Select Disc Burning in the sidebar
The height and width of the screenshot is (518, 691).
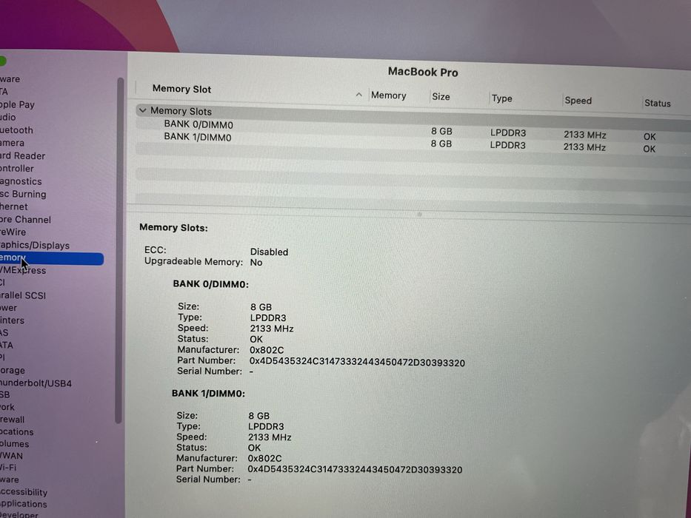point(23,194)
